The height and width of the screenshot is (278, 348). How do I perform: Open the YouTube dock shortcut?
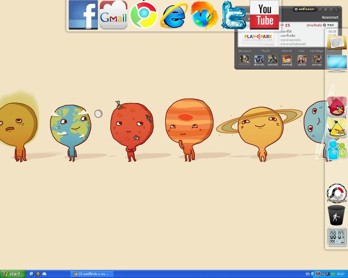pos(264,14)
